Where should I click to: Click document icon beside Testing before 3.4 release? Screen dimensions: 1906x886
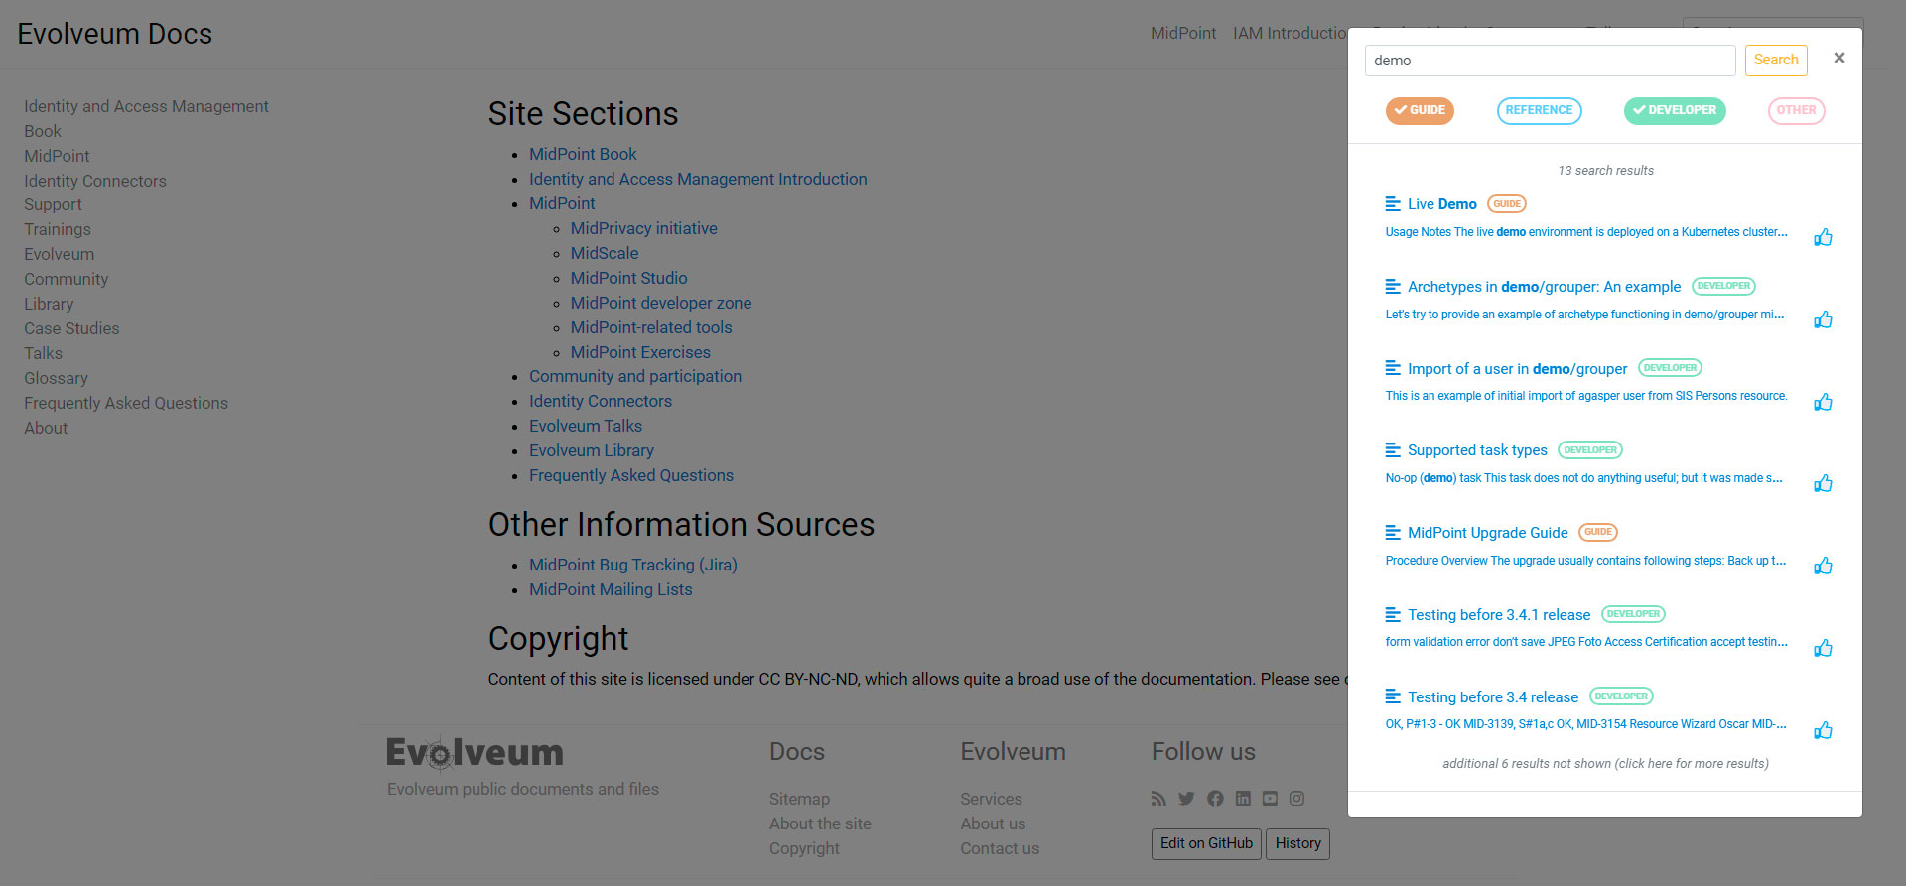(1393, 696)
